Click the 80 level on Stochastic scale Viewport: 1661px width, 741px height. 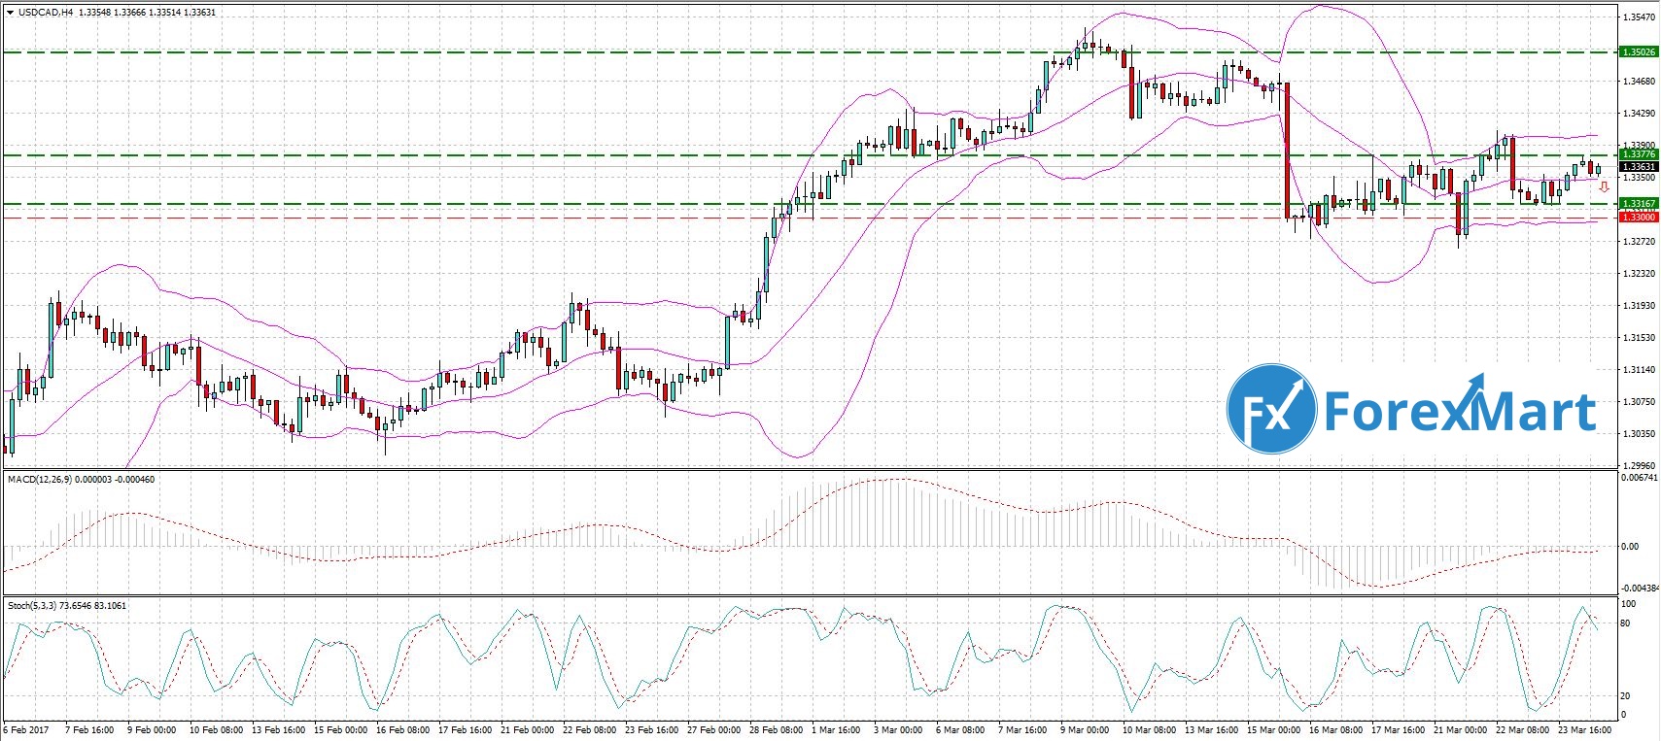tap(1627, 623)
